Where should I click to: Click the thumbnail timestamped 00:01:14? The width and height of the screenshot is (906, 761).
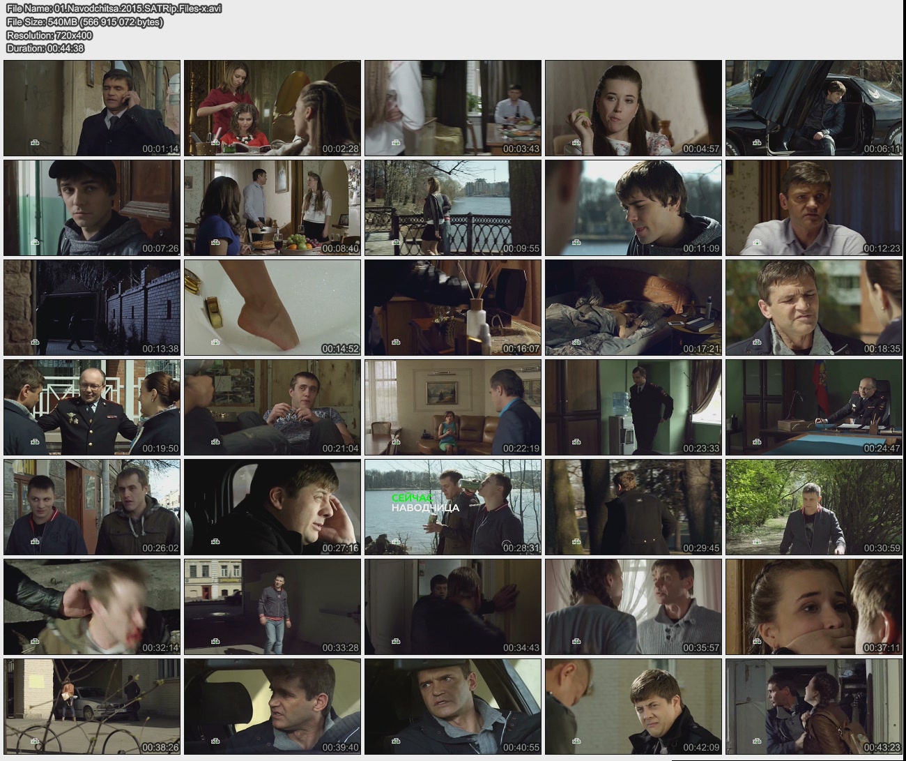tap(92, 108)
